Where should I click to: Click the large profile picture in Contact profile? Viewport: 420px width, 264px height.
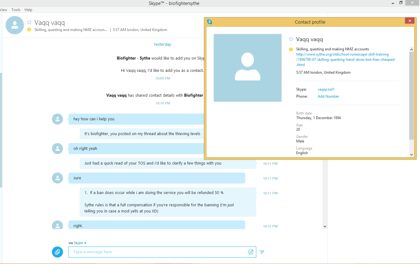tap(248, 68)
